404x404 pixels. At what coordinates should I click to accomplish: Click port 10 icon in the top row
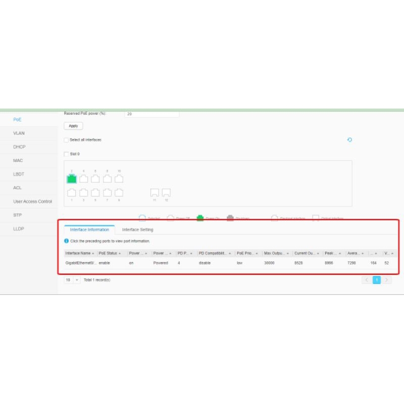coord(118,178)
